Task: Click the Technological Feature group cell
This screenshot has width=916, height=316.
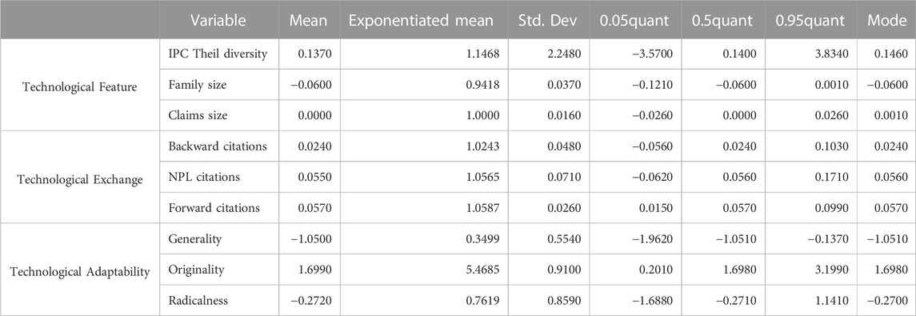Action: (79, 86)
